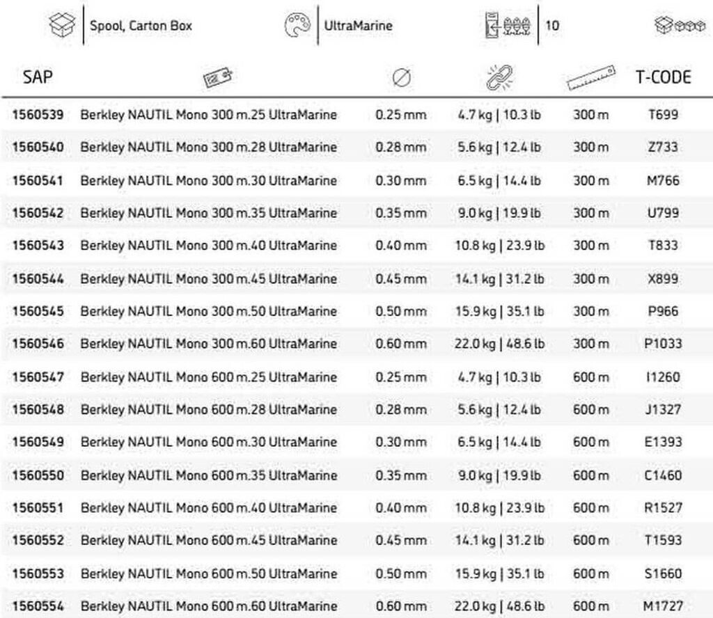713x618 pixels.
Task: Select Berkley NAUTIL Mono 300 m.40 UltraMarine
Action: pyautogui.click(x=208, y=246)
